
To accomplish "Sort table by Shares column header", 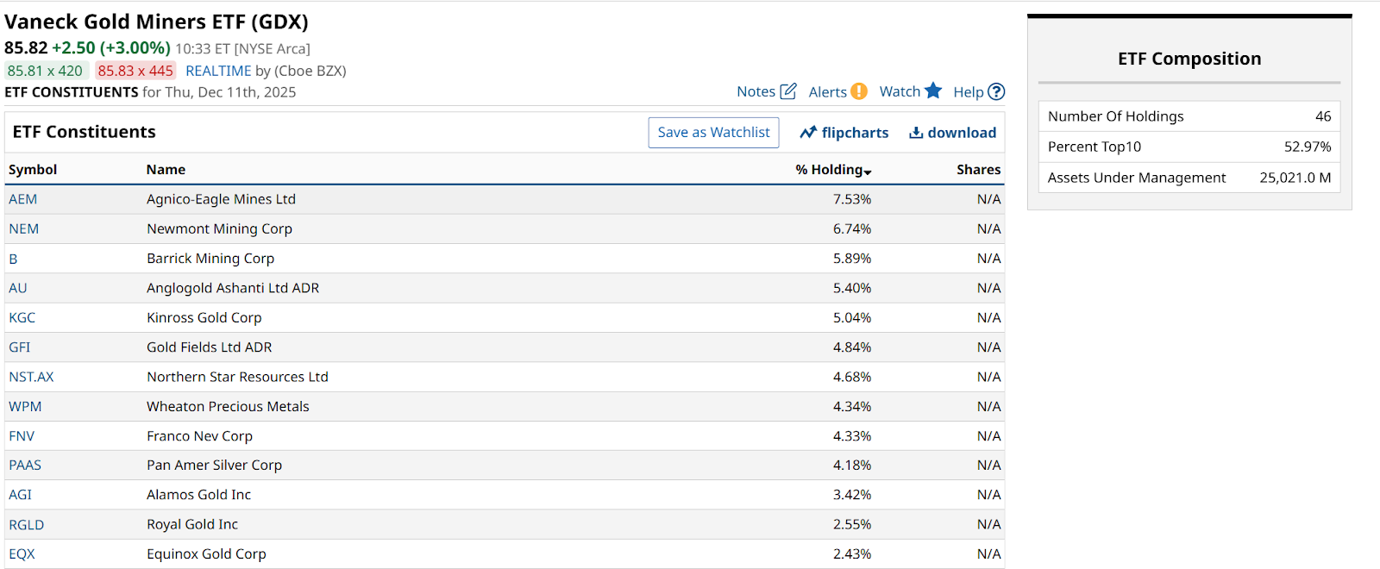I will click(978, 170).
